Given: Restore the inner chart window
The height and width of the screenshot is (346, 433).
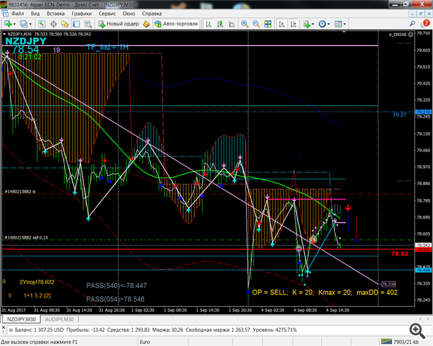Looking at the screenshot, I should pos(421,13).
